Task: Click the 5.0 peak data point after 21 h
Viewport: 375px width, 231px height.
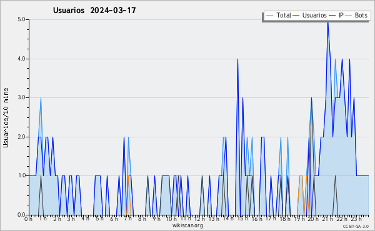Action: coord(328,22)
